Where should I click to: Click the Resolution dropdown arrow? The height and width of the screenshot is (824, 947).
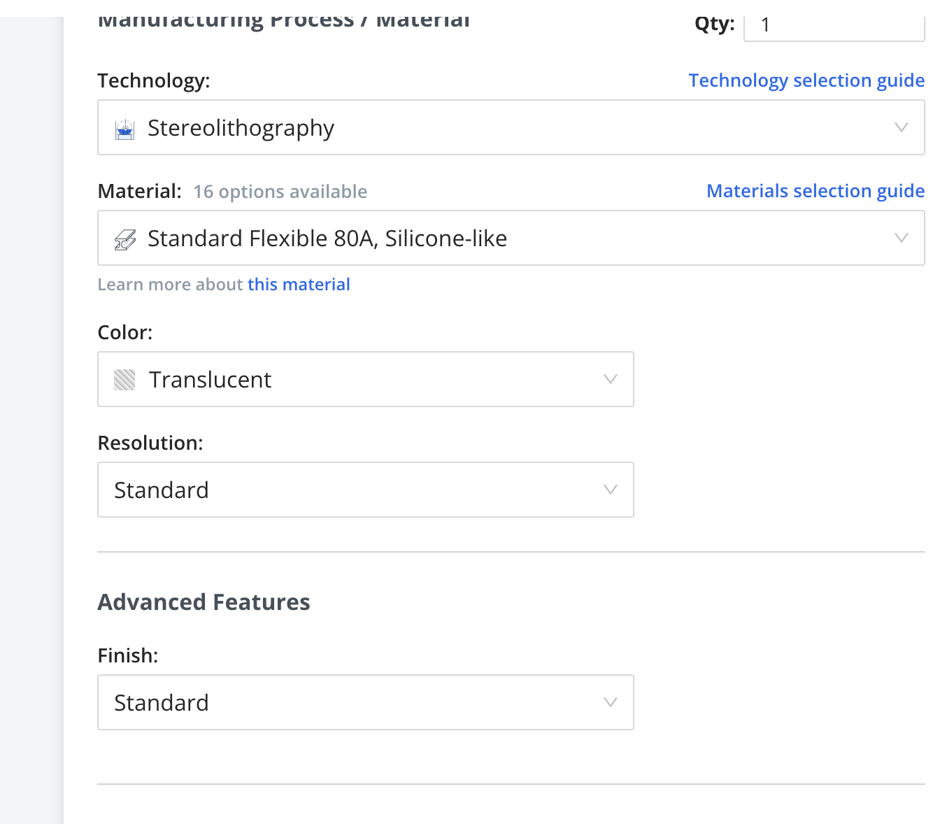[611, 490]
